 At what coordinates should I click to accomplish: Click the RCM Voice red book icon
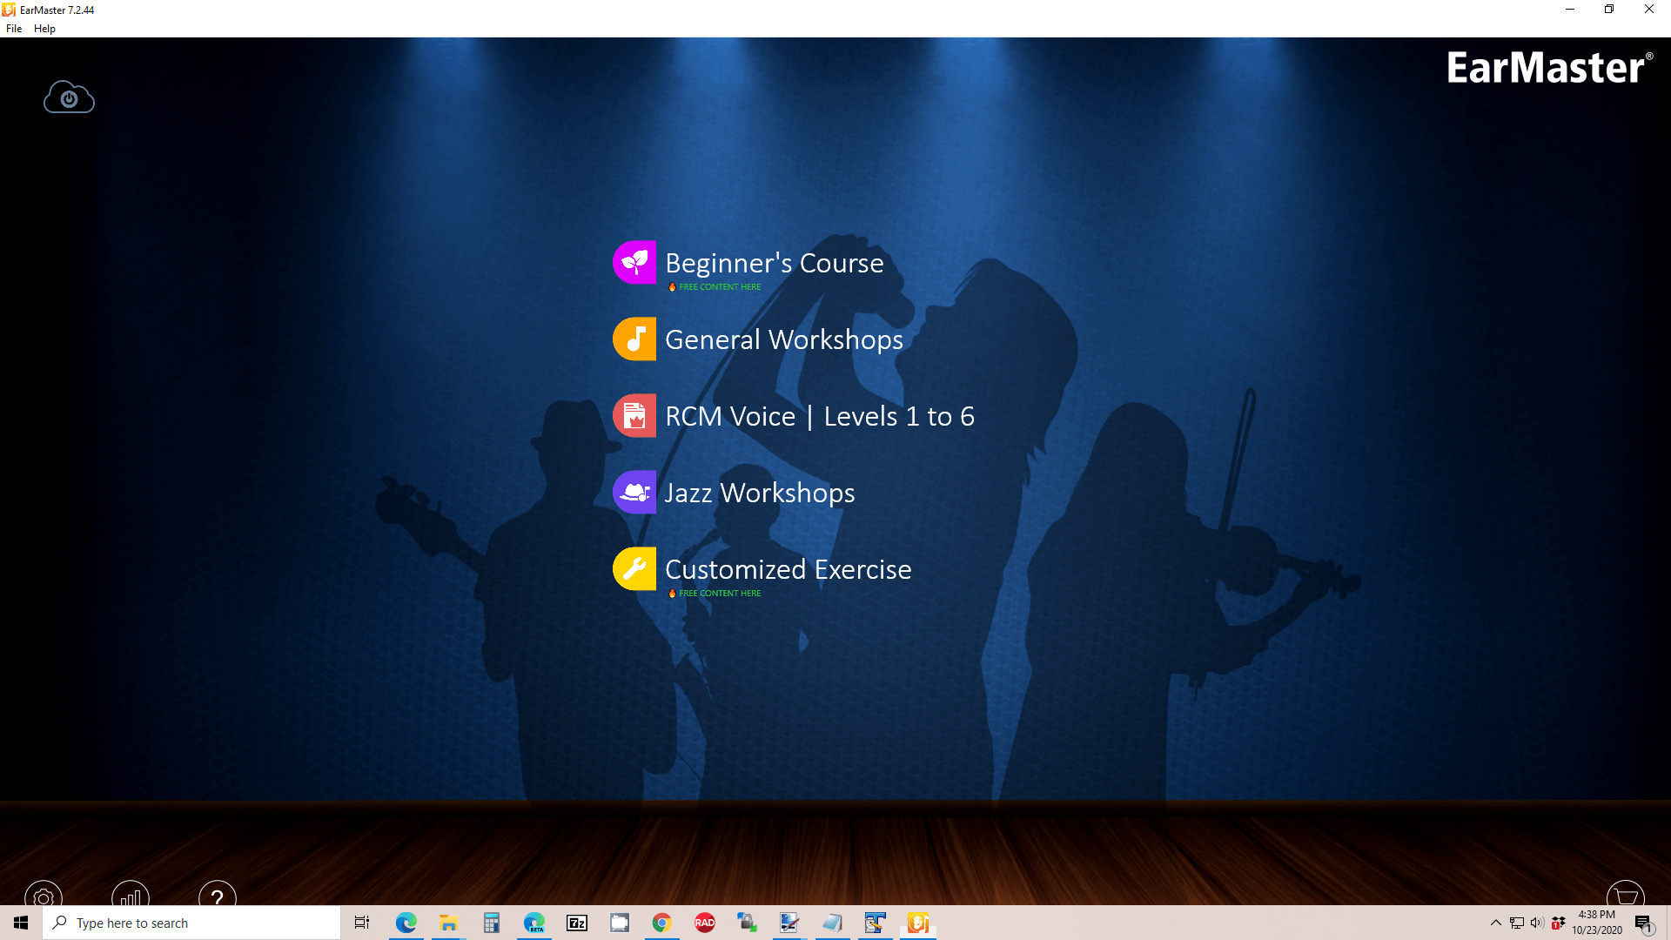pyautogui.click(x=634, y=415)
